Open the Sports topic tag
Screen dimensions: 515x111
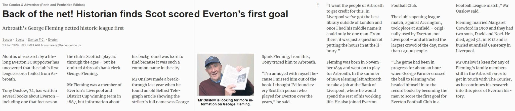point(20,40)
